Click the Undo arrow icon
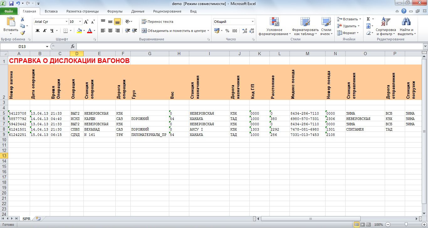The width and height of the screenshot is (428, 228). point(18,4)
